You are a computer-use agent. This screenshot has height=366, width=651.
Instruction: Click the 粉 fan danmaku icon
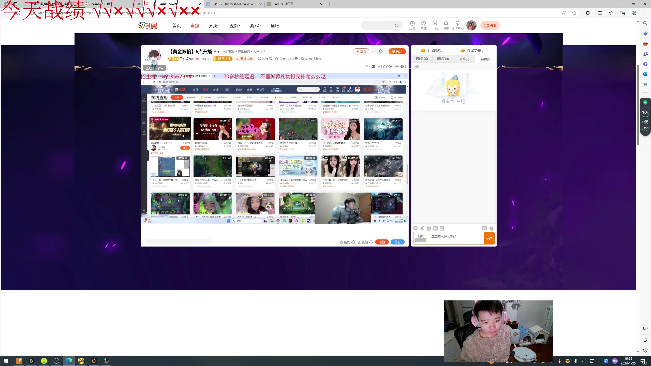(435, 228)
